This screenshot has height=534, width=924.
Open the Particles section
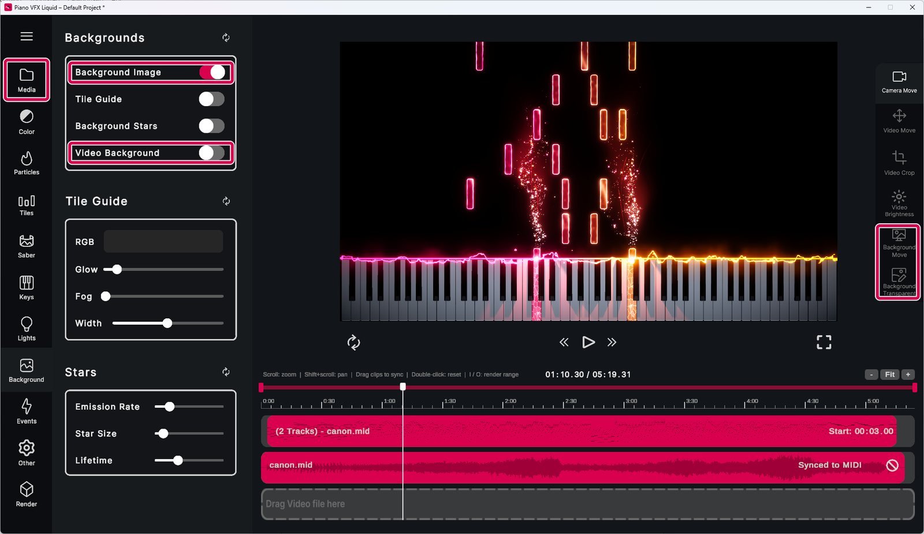click(27, 163)
